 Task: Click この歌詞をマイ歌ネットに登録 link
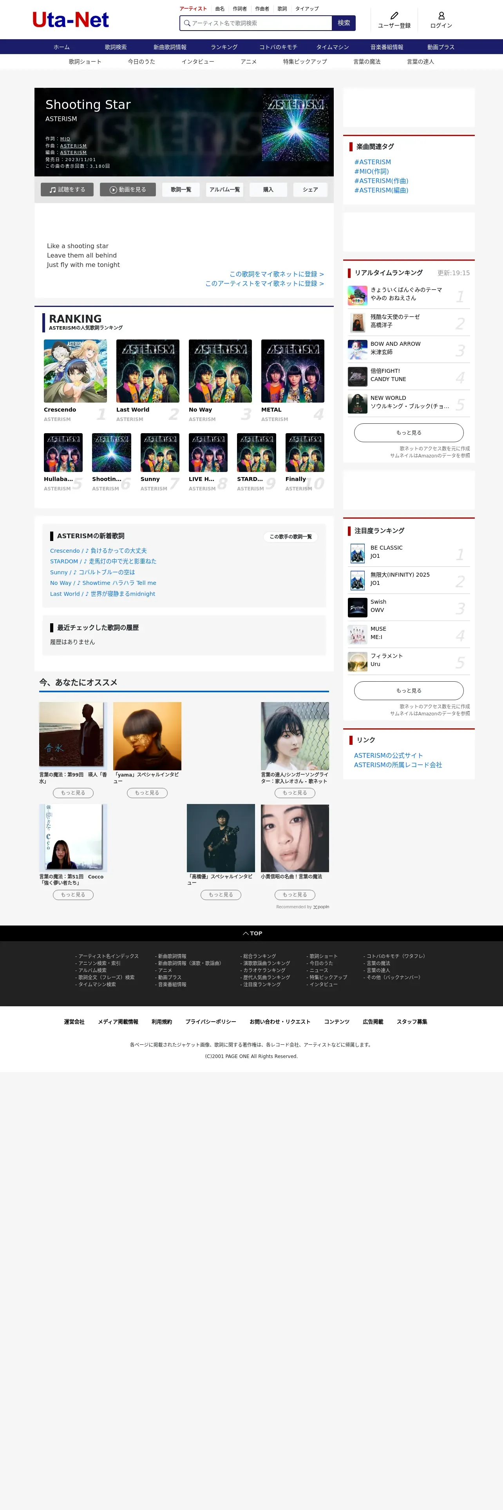(277, 274)
